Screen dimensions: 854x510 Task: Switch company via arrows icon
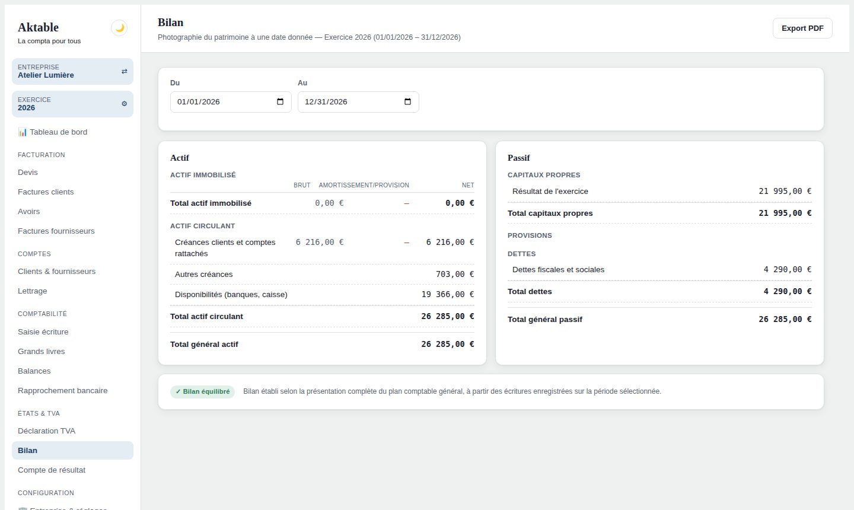[124, 71]
